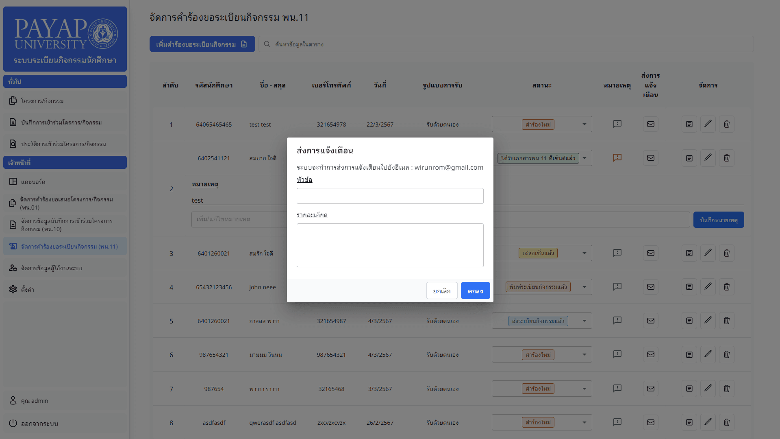Delete trash icon for john neee row
This screenshot has width=780, height=439.
[726, 287]
